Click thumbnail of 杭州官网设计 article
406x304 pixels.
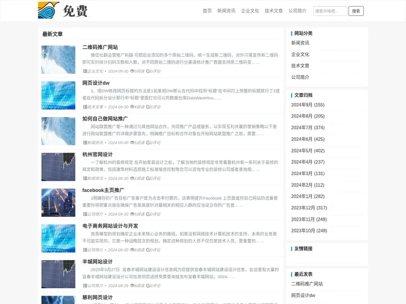click(58, 167)
